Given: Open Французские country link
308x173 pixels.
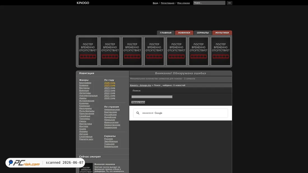Looking at the screenshot, I should (111, 122).
